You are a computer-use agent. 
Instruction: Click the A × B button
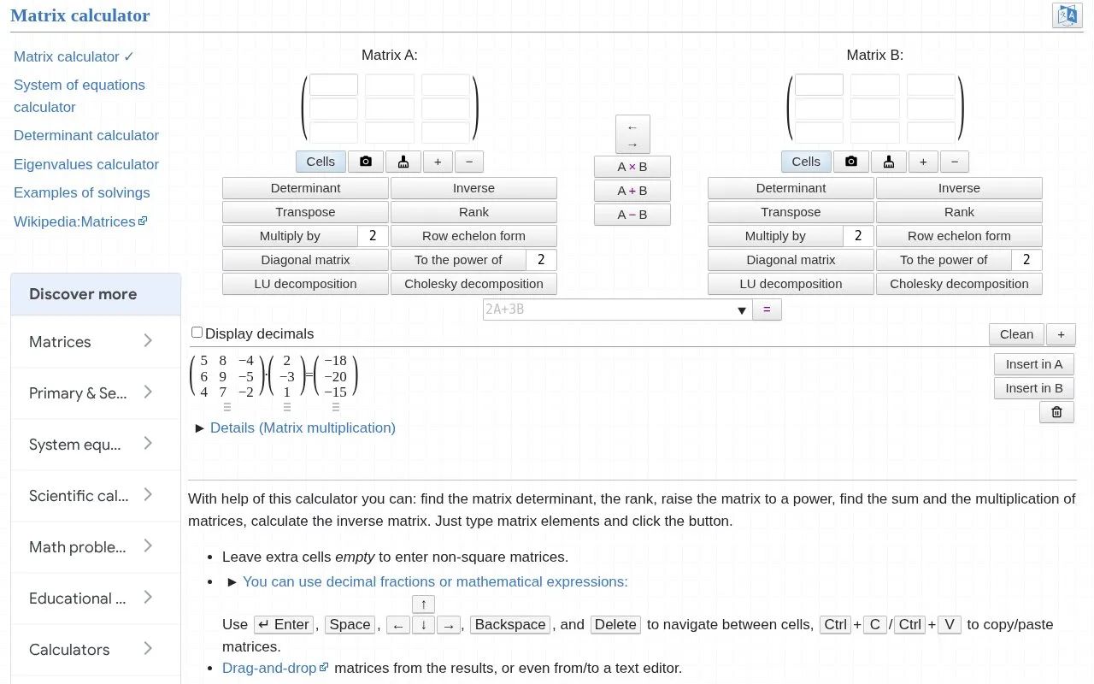coord(632,167)
